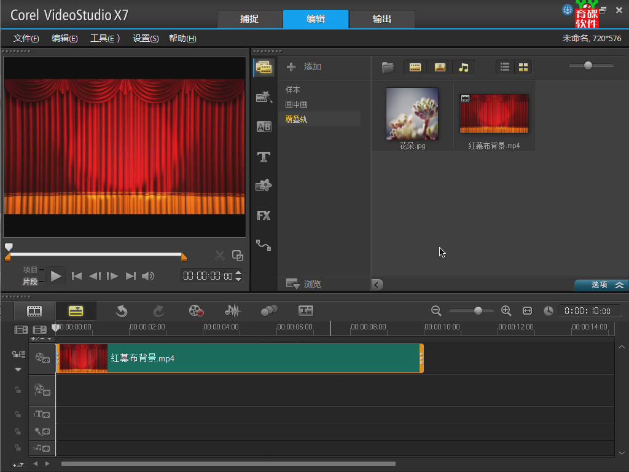Step to the next frame
This screenshot has width=629, height=472.
(112, 276)
